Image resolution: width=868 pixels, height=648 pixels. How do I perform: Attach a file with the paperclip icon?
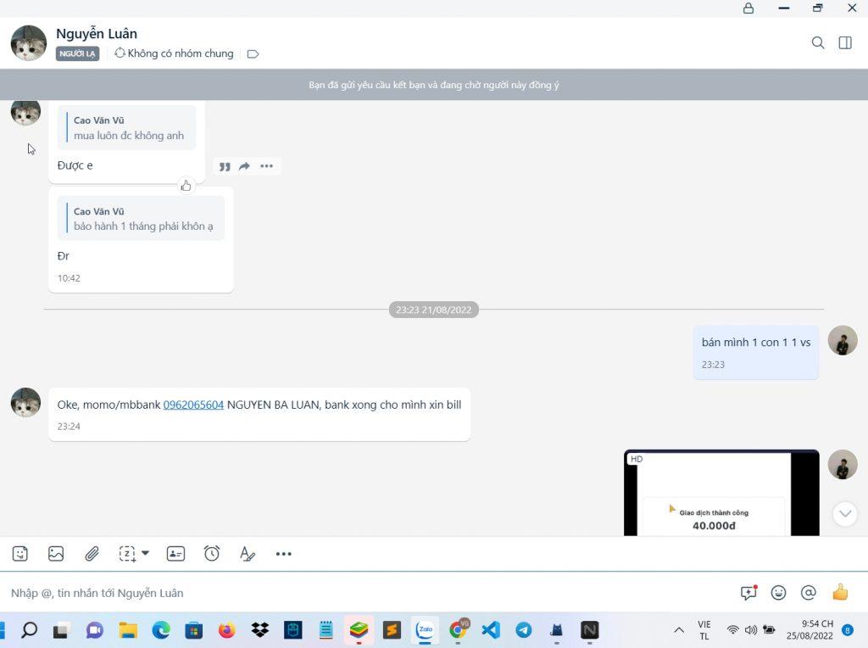92,554
